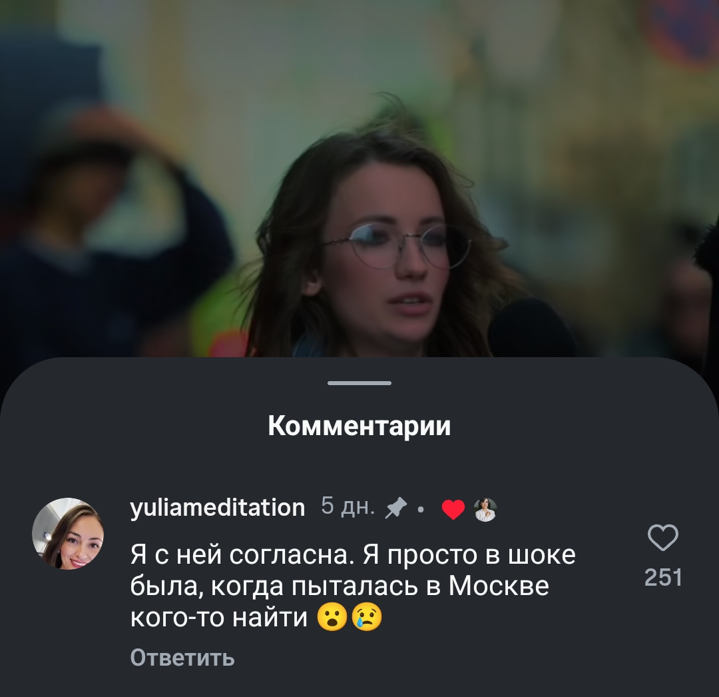Like the comment with the heart outline icon
The width and height of the screenshot is (719, 697).
662,537
